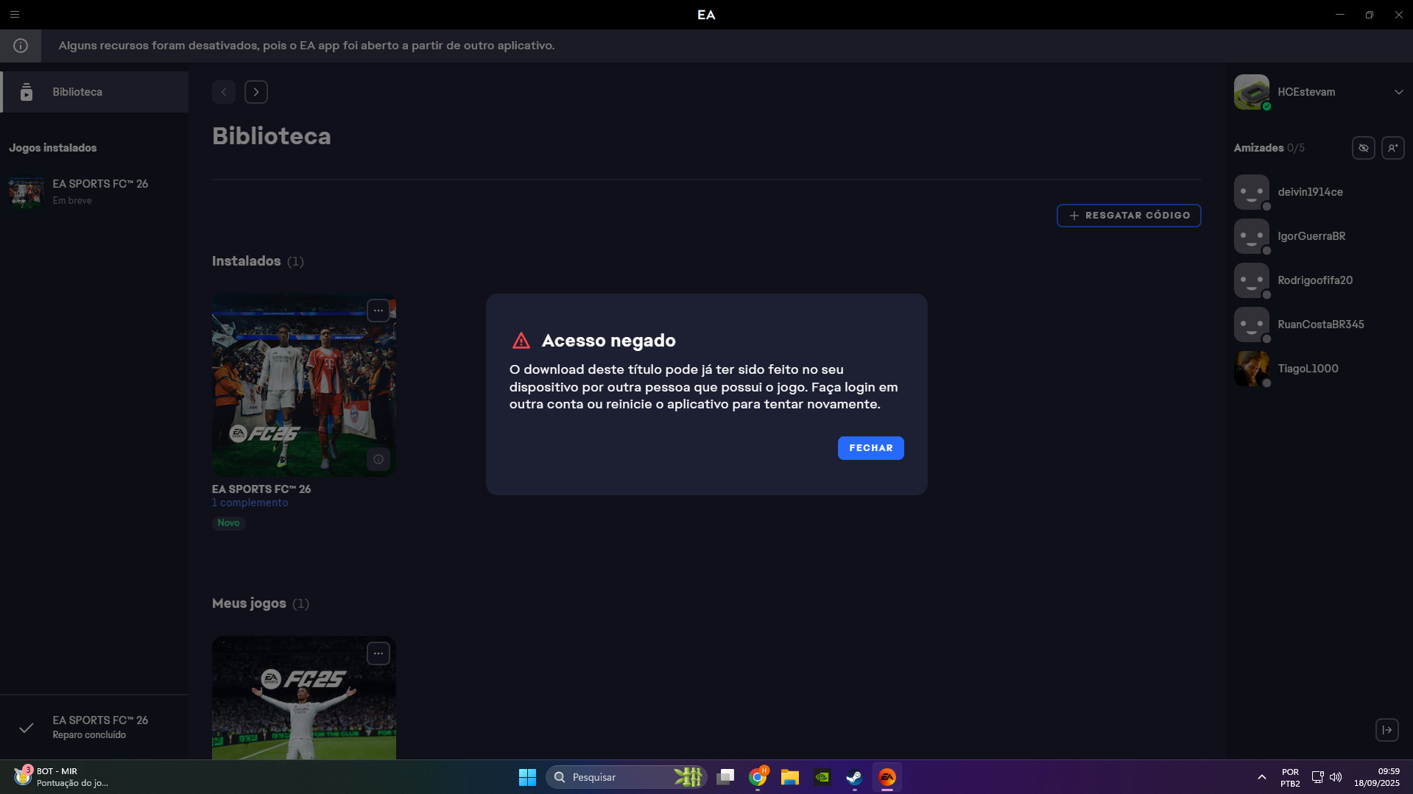The width and height of the screenshot is (1413, 794).
Task: Expand the HCEstevam account dropdown
Action: pyautogui.click(x=1398, y=92)
